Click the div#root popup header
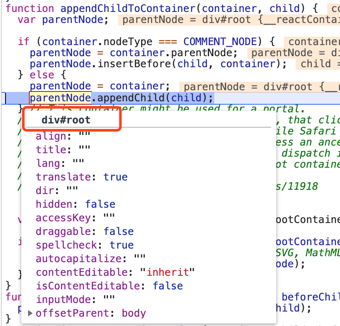Viewport: 340px width, 326px height. click(x=66, y=120)
